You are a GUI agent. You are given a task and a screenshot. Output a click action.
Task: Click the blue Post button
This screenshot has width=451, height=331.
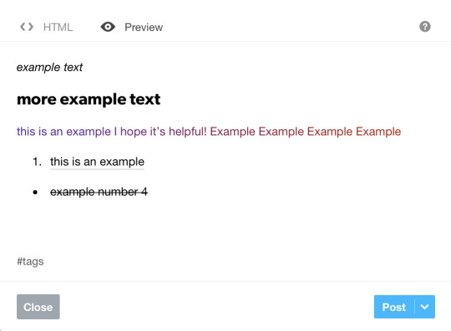(x=394, y=307)
